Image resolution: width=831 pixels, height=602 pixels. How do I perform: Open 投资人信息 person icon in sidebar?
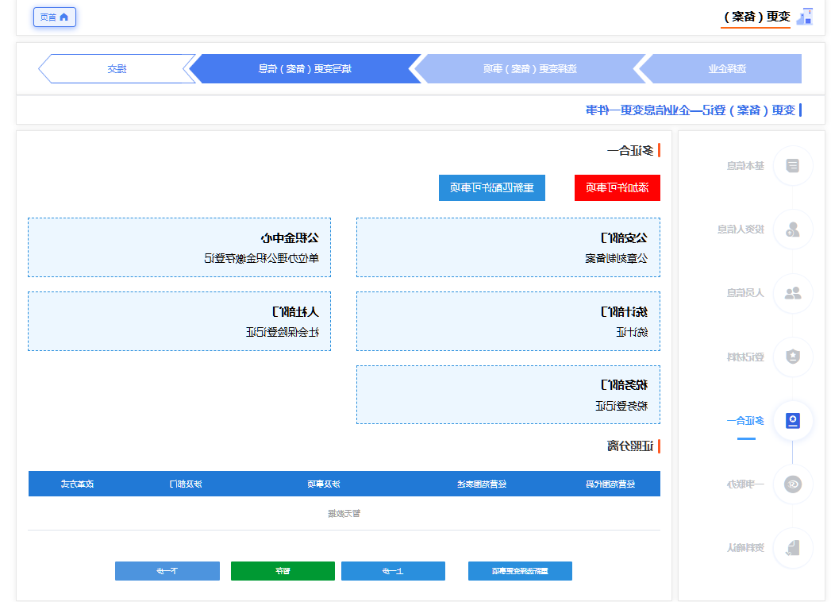point(792,230)
